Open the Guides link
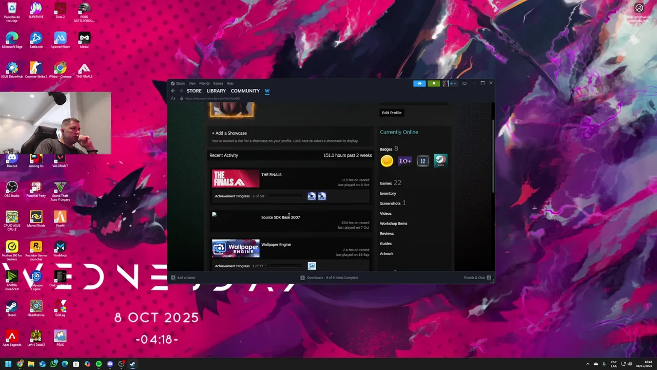657x370 pixels. pyautogui.click(x=385, y=244)
